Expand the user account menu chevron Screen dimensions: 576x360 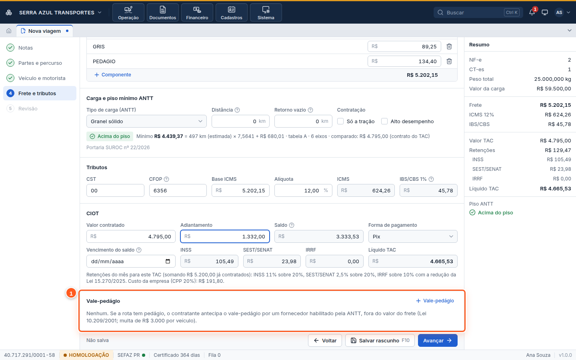tap(568, 12)
